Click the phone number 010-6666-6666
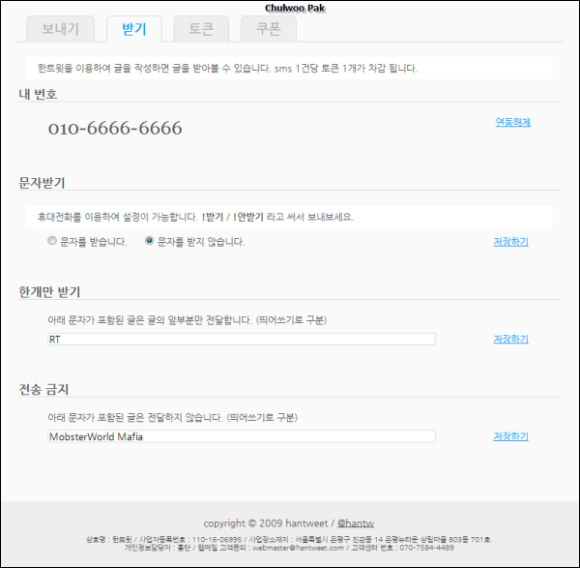 115,128
